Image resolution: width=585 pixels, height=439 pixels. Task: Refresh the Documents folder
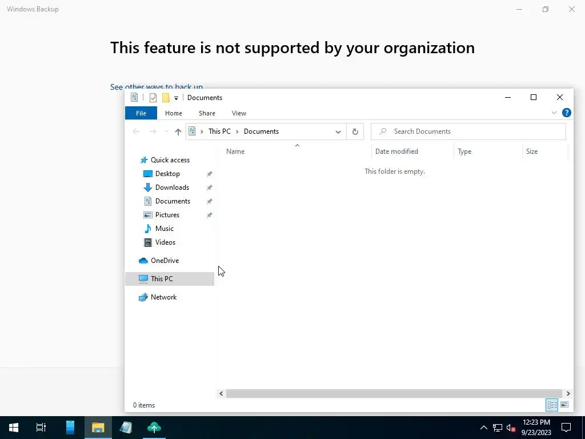355,131
